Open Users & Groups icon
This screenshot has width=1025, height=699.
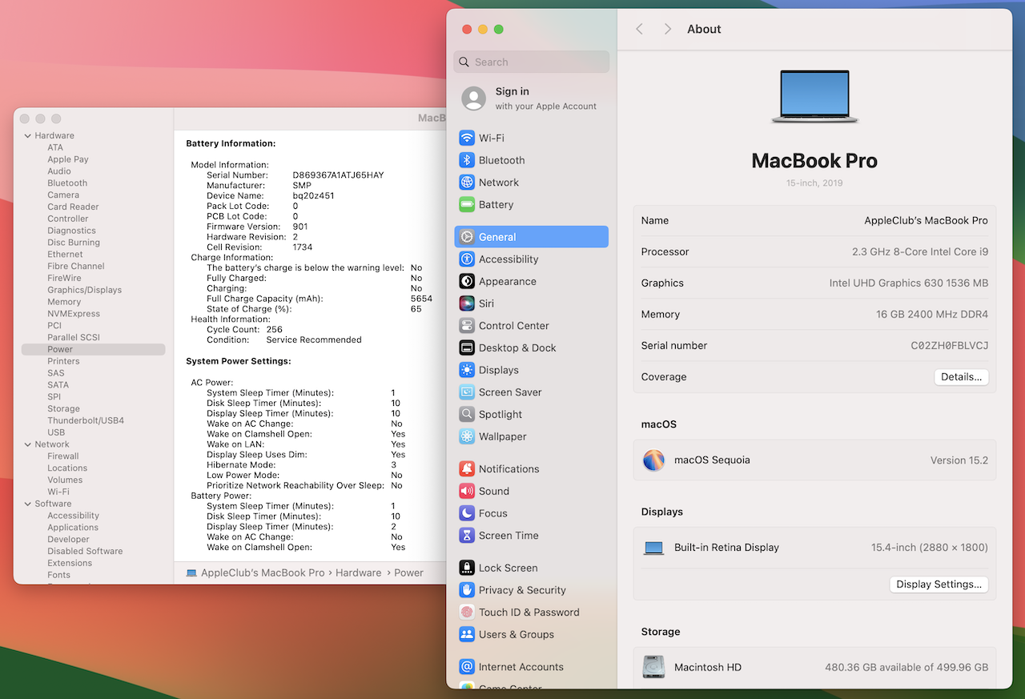click(x=467, y=634)
